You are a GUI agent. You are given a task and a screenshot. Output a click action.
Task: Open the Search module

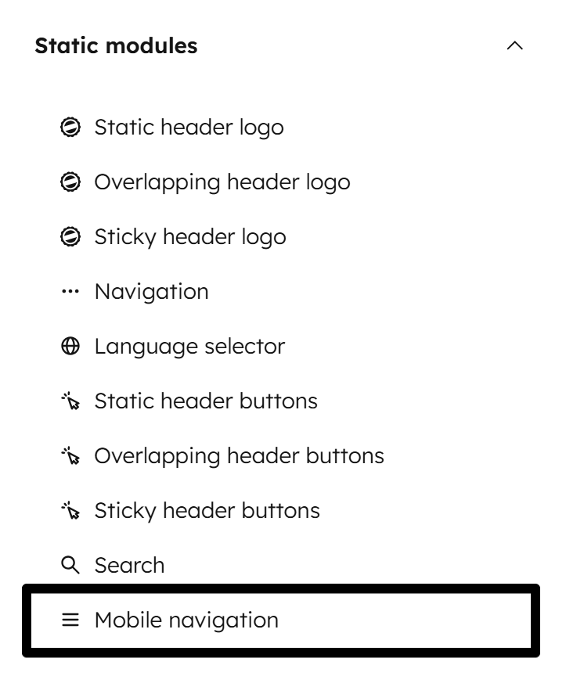(x=129, y=565)
